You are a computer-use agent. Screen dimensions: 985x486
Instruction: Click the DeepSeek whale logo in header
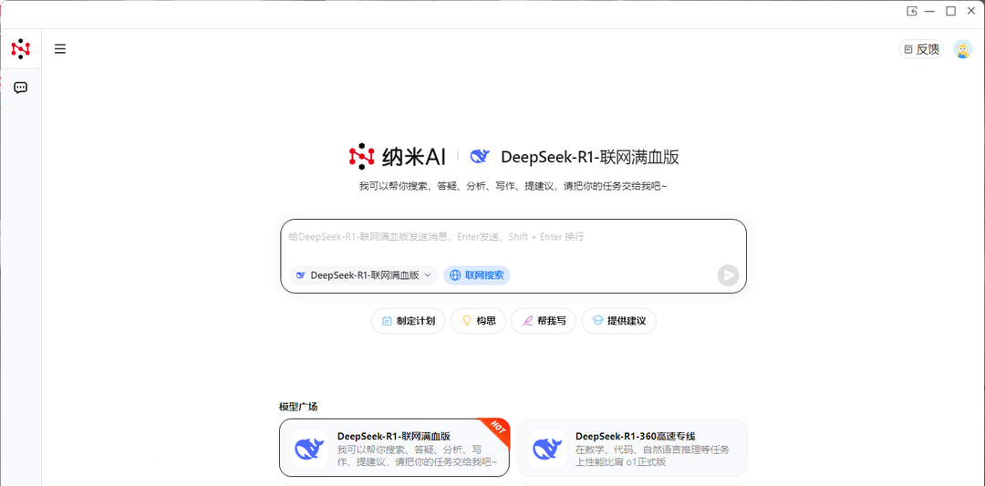tap(480, 157)
